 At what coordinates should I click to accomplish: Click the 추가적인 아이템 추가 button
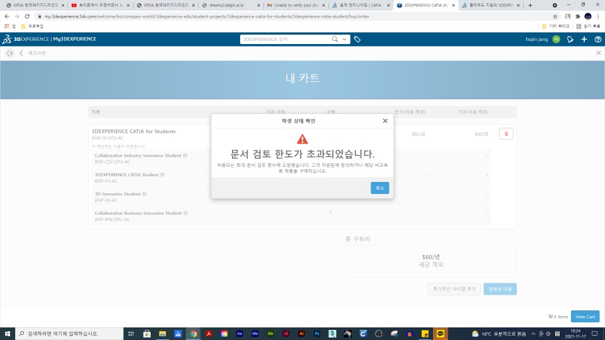[x=454, y=289]
